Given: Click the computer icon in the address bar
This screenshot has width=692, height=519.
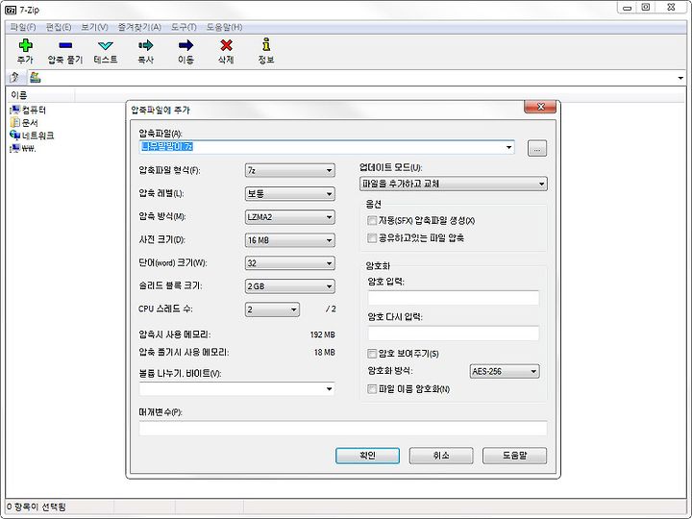Looking at the screenshot, I should pos(36,78).
